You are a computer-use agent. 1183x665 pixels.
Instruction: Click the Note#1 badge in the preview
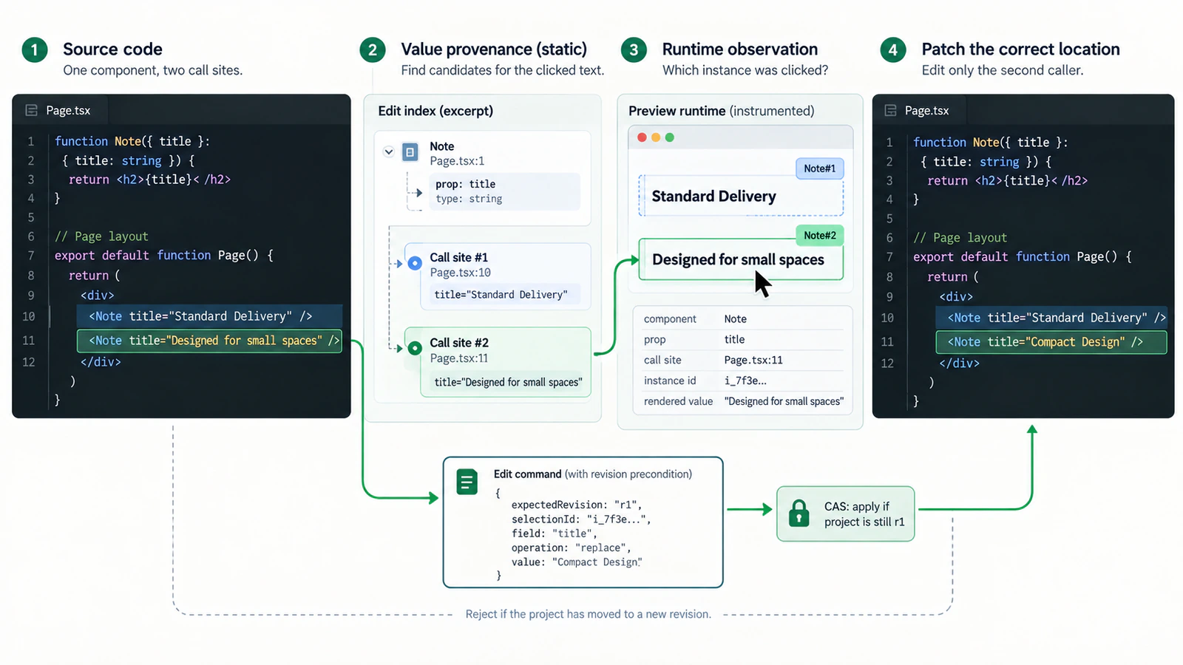pyautogui.click(x=819, y=168)
